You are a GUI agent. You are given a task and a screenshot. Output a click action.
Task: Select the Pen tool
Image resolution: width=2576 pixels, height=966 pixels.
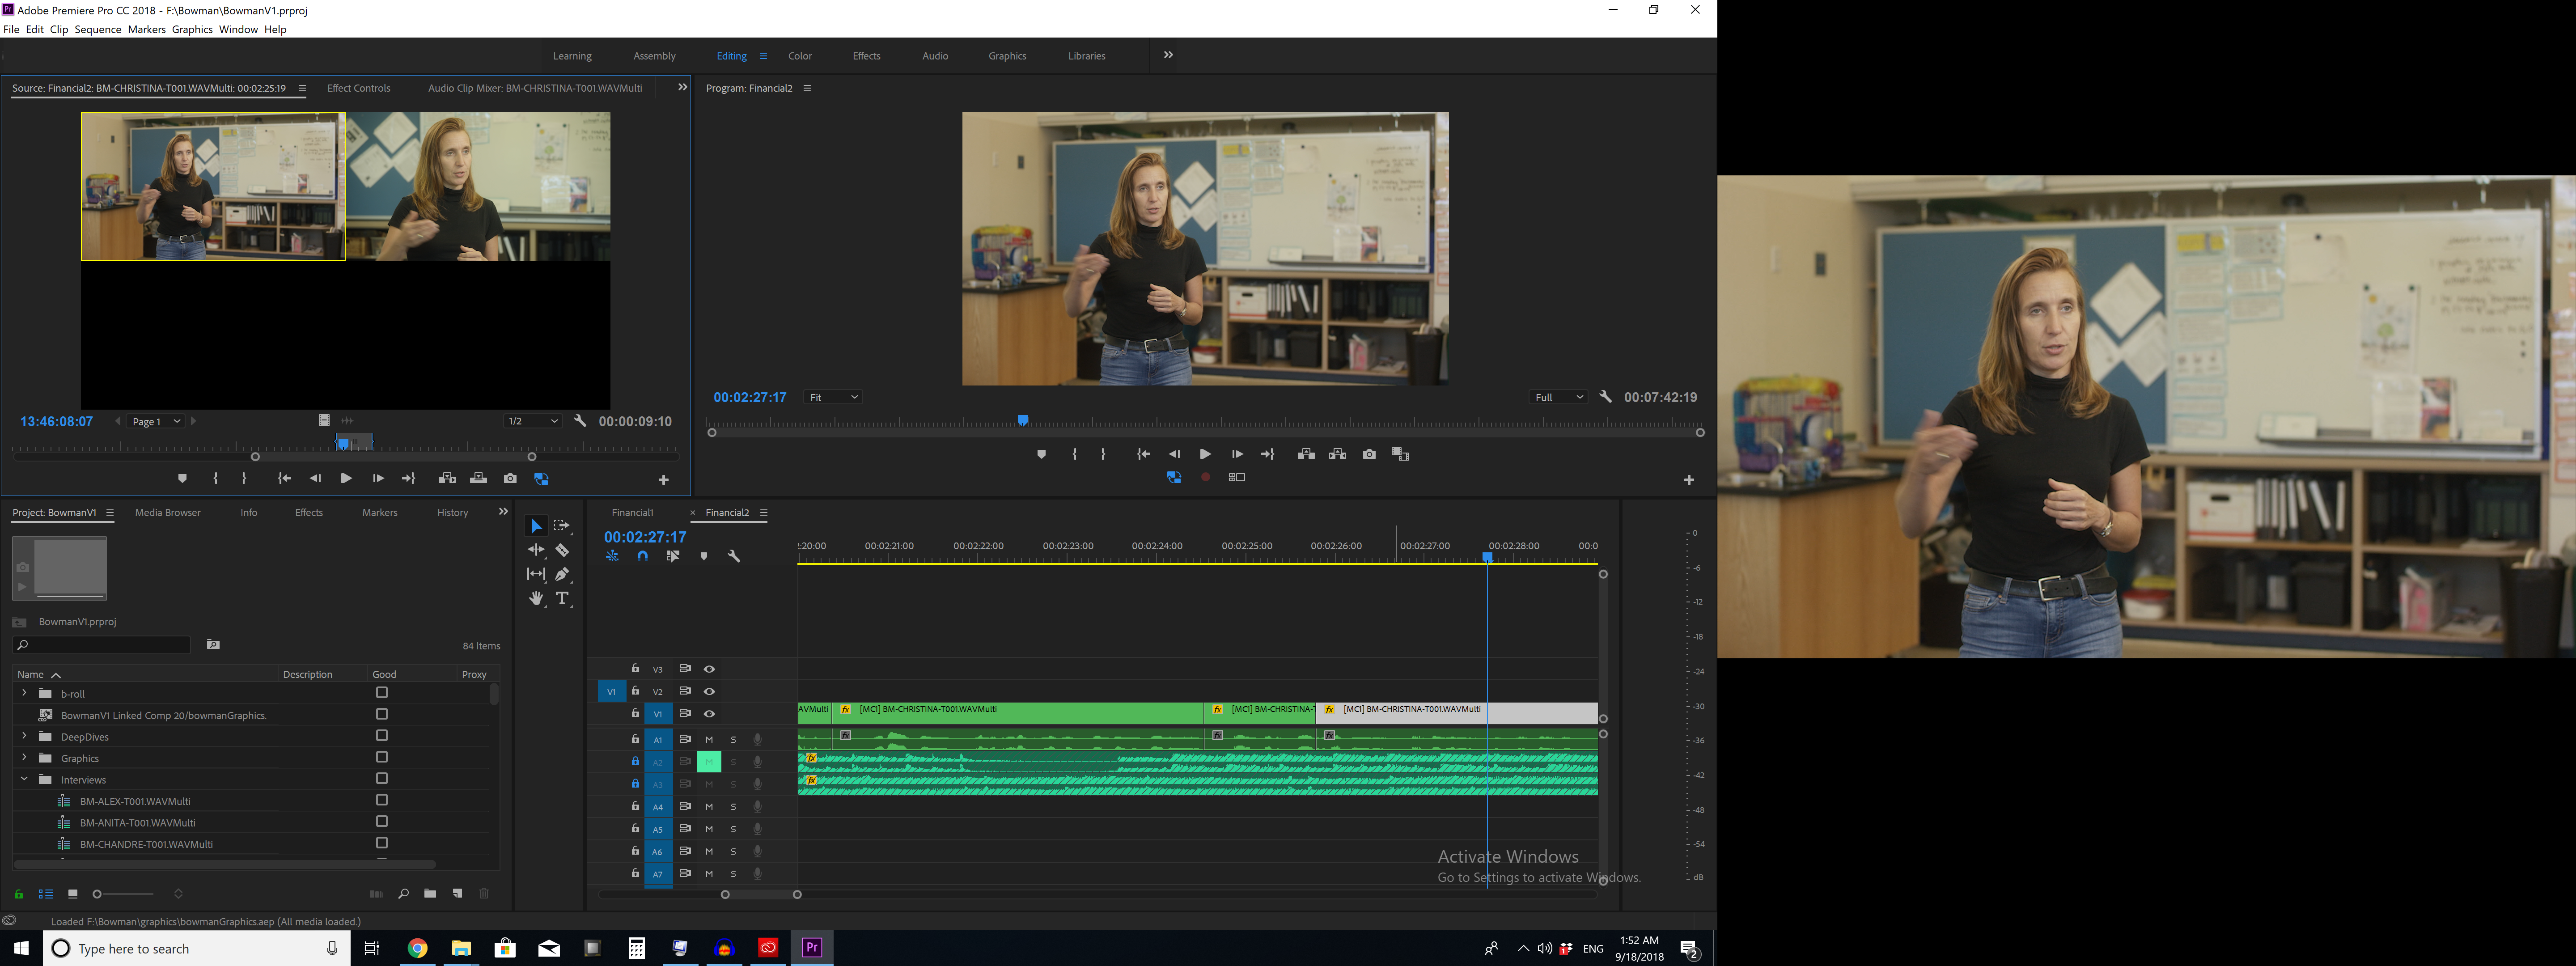click(x=562, y=574)
